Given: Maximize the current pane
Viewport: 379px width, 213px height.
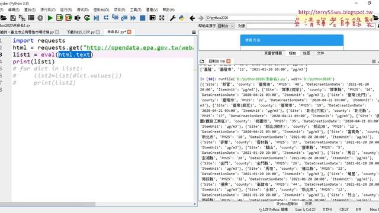Looking at the screenshot, I should [153, 18].
